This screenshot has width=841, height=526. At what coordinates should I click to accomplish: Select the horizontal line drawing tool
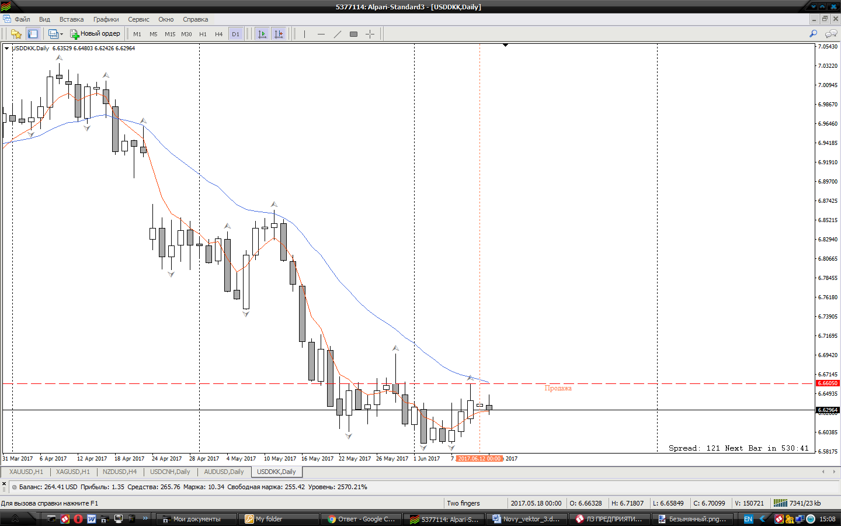click(321, 34)
